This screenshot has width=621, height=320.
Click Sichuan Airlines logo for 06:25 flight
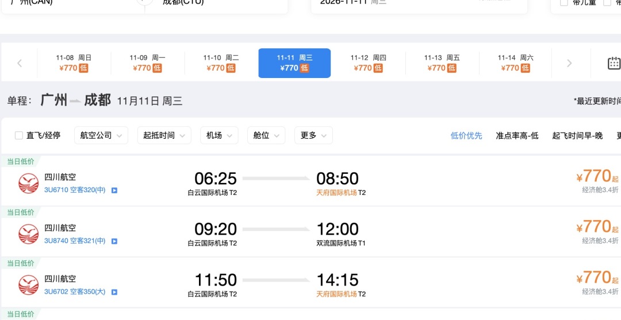[x=29, y=184]
